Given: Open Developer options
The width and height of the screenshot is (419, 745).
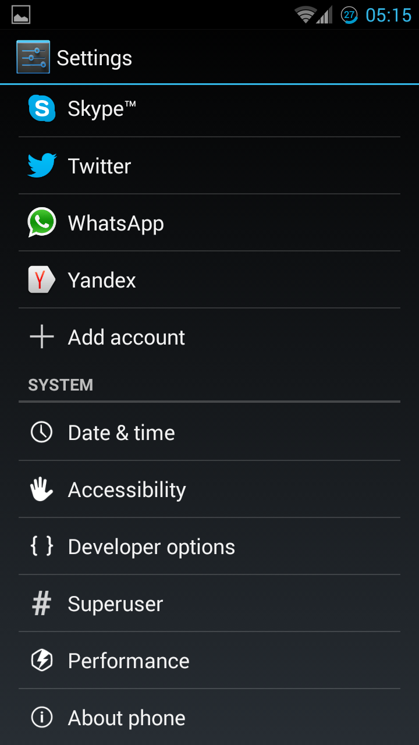Looking at the screenshot, I should (x=210, y=547).
